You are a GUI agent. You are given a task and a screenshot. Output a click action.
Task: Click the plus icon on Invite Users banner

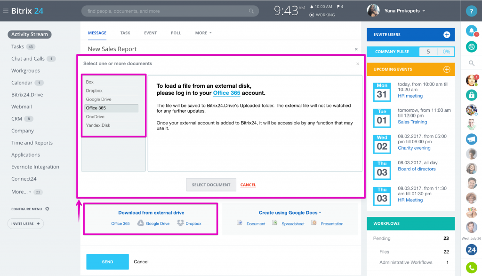(447, 35)
